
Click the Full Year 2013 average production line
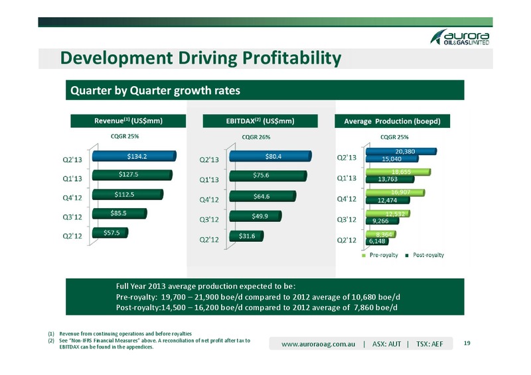pos(206,286)
